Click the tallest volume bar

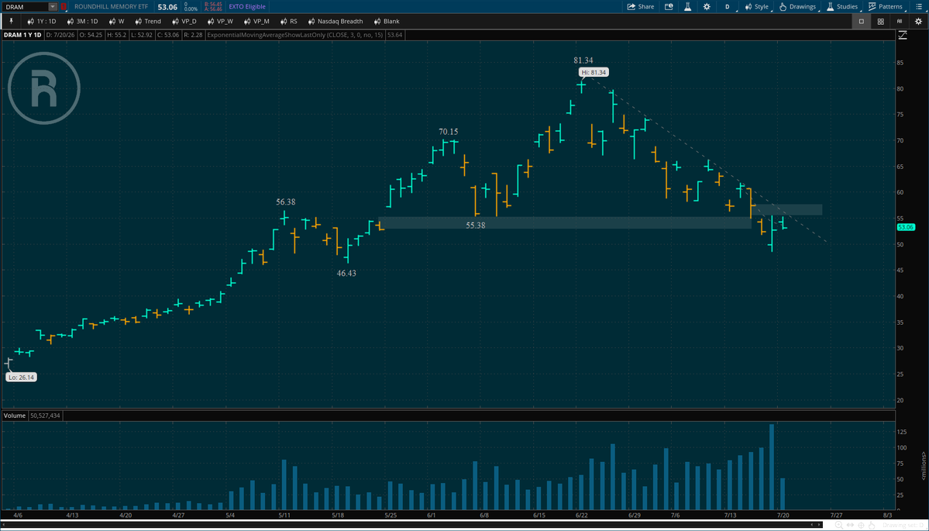[772, 467]
